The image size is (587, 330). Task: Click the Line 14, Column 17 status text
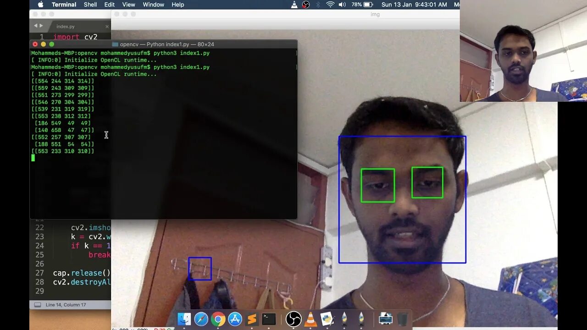click(66, 305)
